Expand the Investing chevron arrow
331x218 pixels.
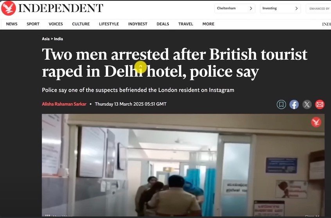click(x=297, y=9)
